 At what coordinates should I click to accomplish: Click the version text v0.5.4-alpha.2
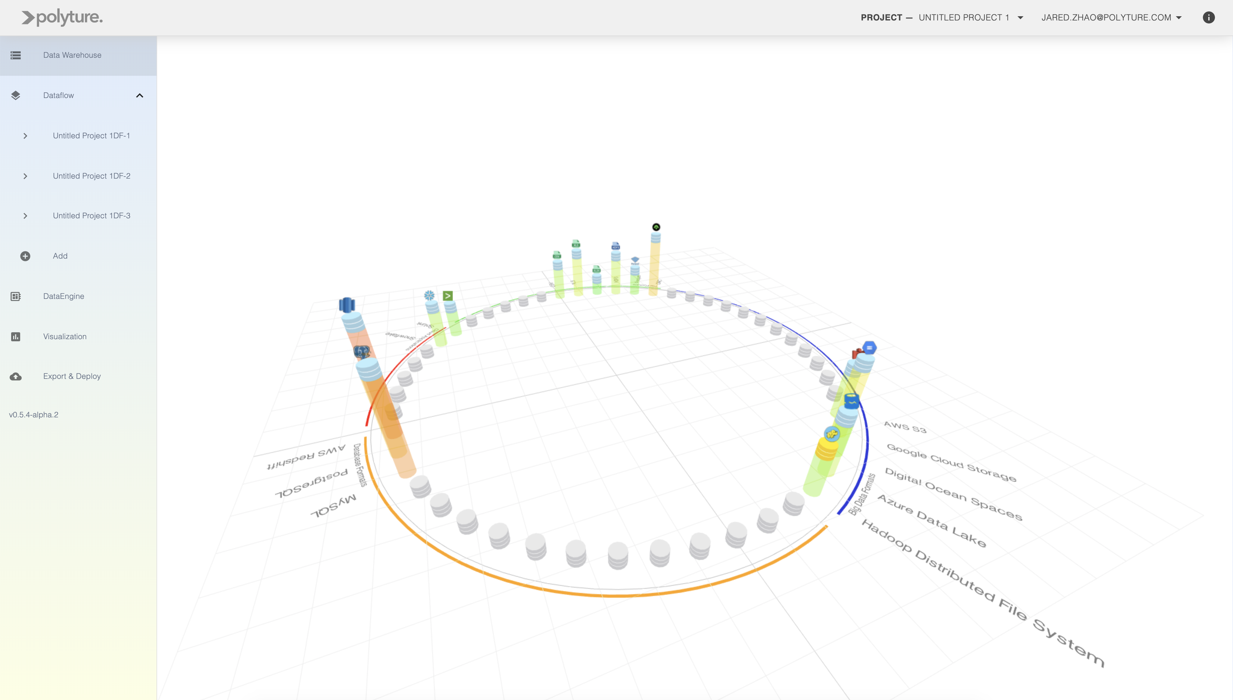click(34, 415)
